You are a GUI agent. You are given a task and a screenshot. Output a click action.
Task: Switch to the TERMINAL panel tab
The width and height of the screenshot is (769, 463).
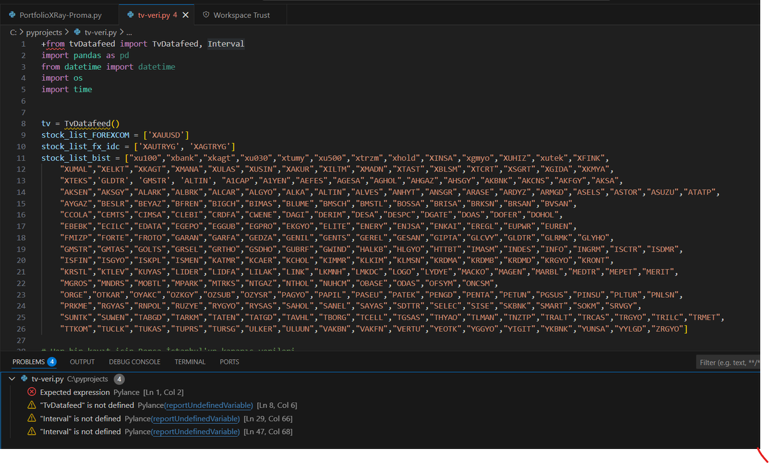(190, 362)
